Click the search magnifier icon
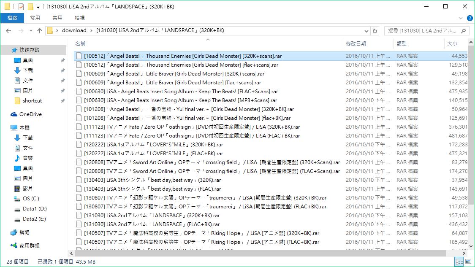 point(463,30)
